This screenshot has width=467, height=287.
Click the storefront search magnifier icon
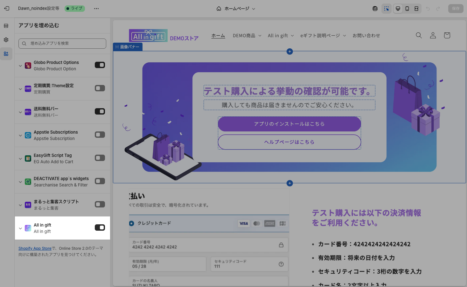click(x=419, y=35)
